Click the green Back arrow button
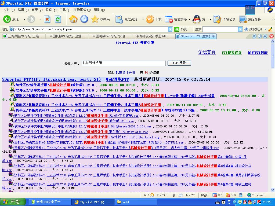This screenshot has height=206, width=275. pos(7,19)
